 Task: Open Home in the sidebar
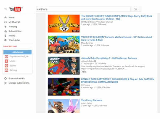[x=11, y=18]
